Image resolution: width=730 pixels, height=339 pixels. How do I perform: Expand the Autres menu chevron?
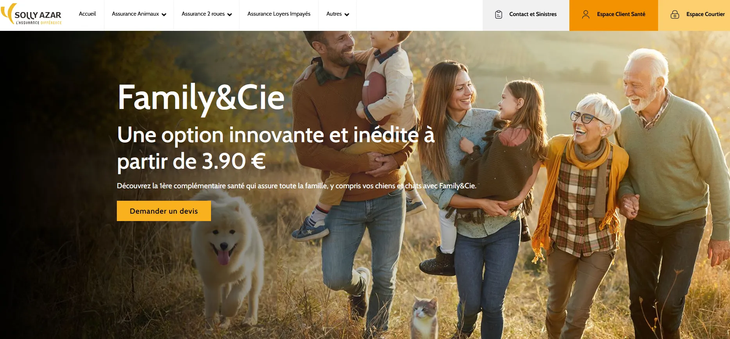(347, 14)
